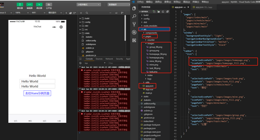This screenshot has width=260, height=140.
Task: Open the WiFi network dropdown
Action: click(x=38, y=13)
